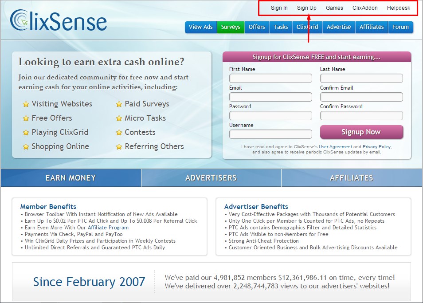Viewport: 423px width, 303px height.
Task: Open the ClixAddon link
Action: pyautogui.click(x=365, y=8)
